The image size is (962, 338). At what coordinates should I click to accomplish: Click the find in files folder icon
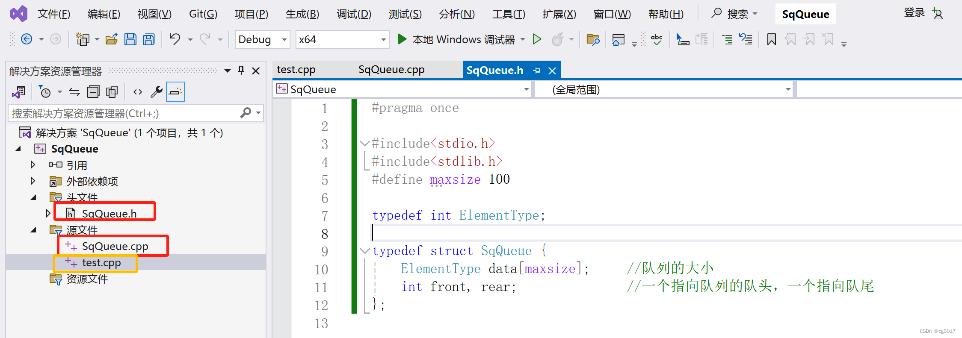pyautogui.click(x=593, y=40)
